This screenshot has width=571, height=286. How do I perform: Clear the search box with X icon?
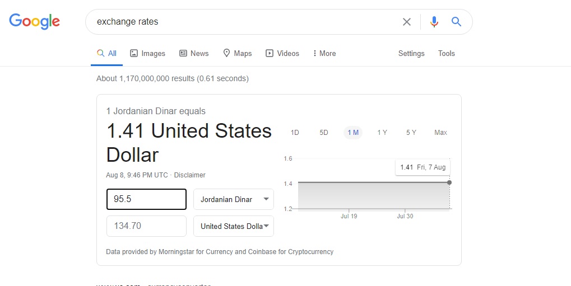[407, 22]
